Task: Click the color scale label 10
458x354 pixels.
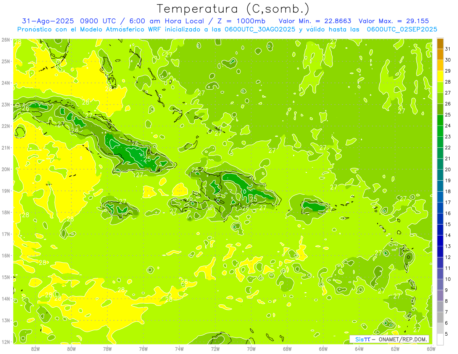Action: (448, 279)
